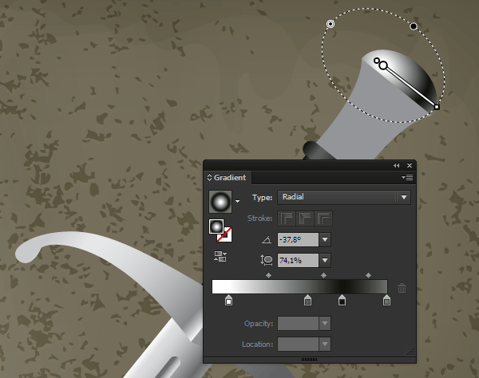Click the Stroke: label text

coord(259,219)
